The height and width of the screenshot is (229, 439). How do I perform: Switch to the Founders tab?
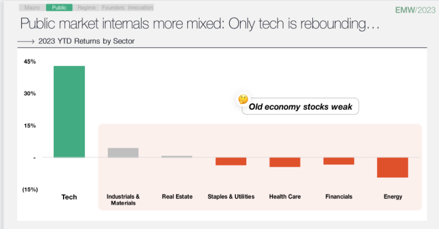point(113,7)
